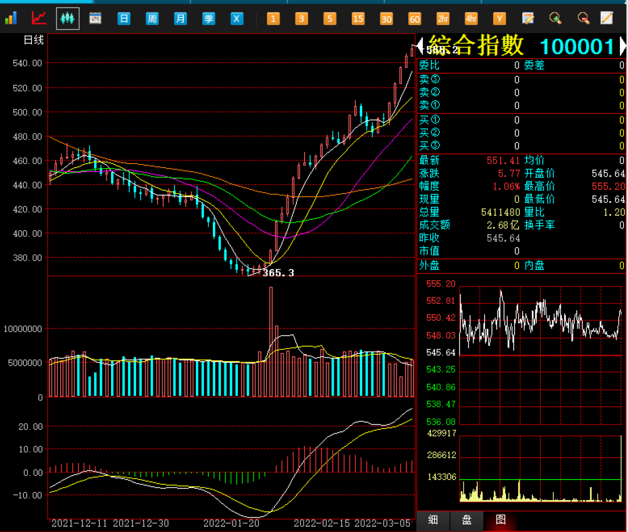Screen dimensions: 628x532
Task: Click the 外盘 label
Action: 429,265
